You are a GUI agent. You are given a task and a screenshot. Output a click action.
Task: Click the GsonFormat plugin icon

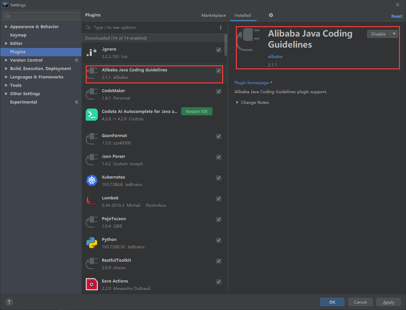(91, 139)
